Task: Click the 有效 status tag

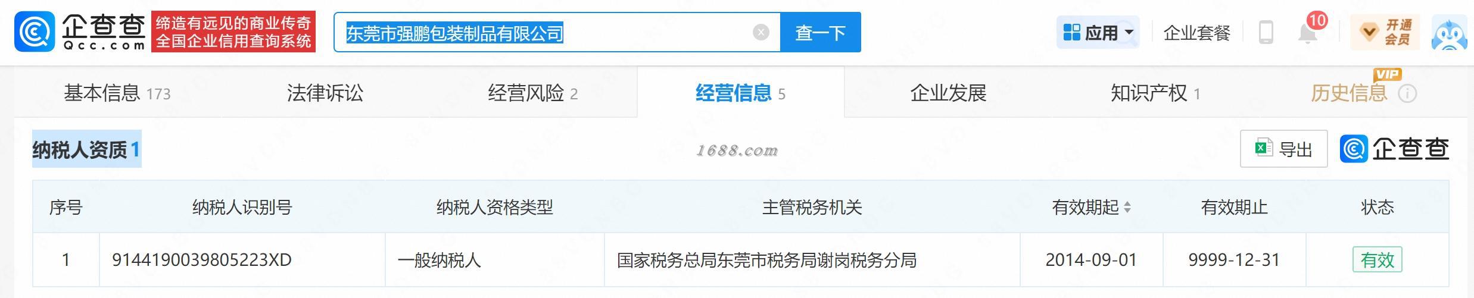Action: click(1377, 260)
